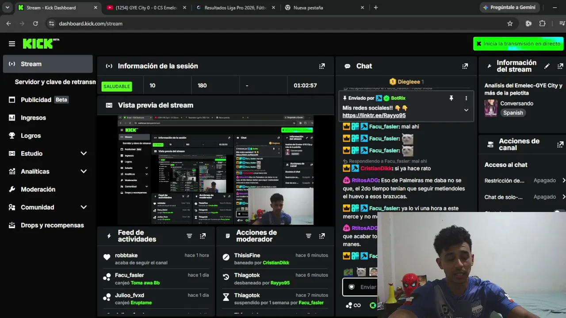The width and height of the screenshot is (566, 318).
Task: Open the hamburger menu beside the Kick logo
Action: pos(12,44)
